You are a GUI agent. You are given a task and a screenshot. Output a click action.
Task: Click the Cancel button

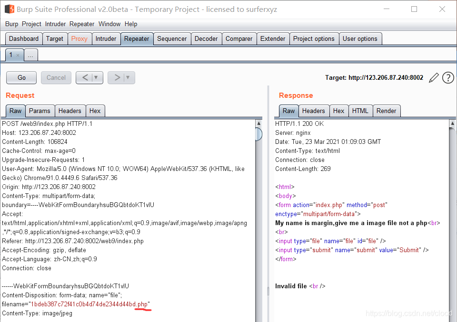(x=56, y=78)
